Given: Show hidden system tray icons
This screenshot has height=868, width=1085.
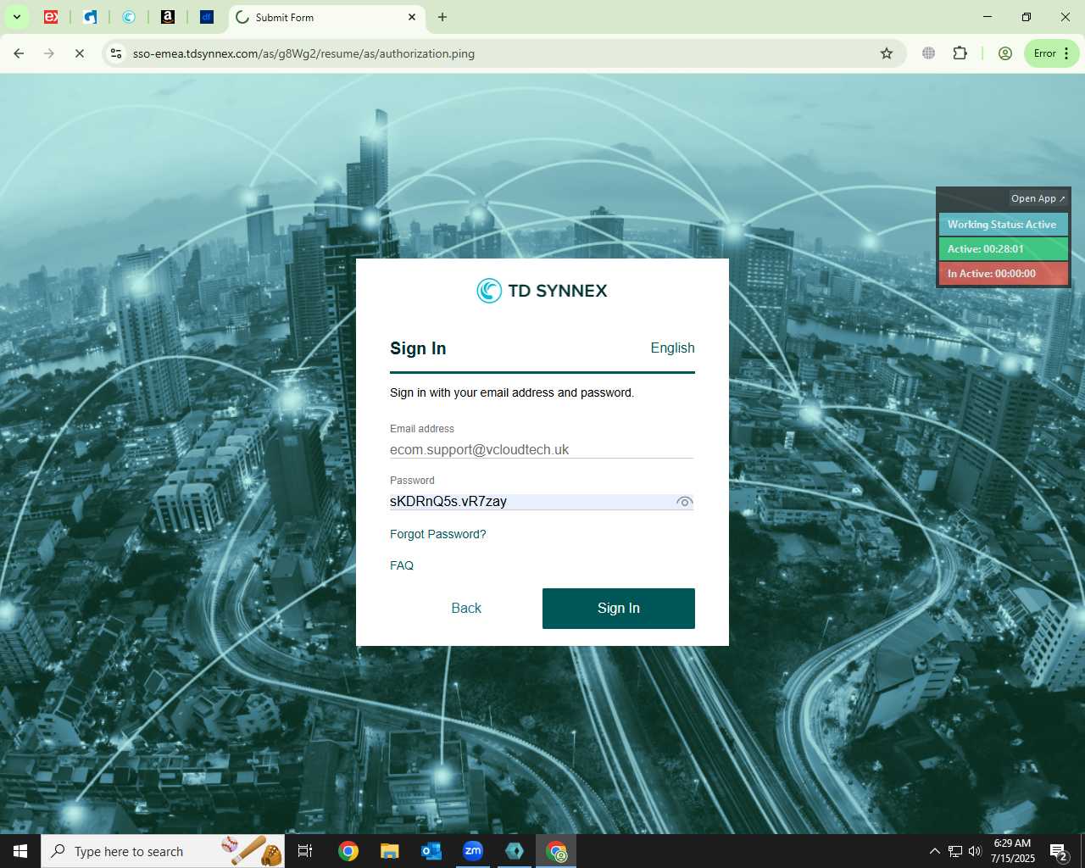Looking at the screenshot, I should point(935,851).
